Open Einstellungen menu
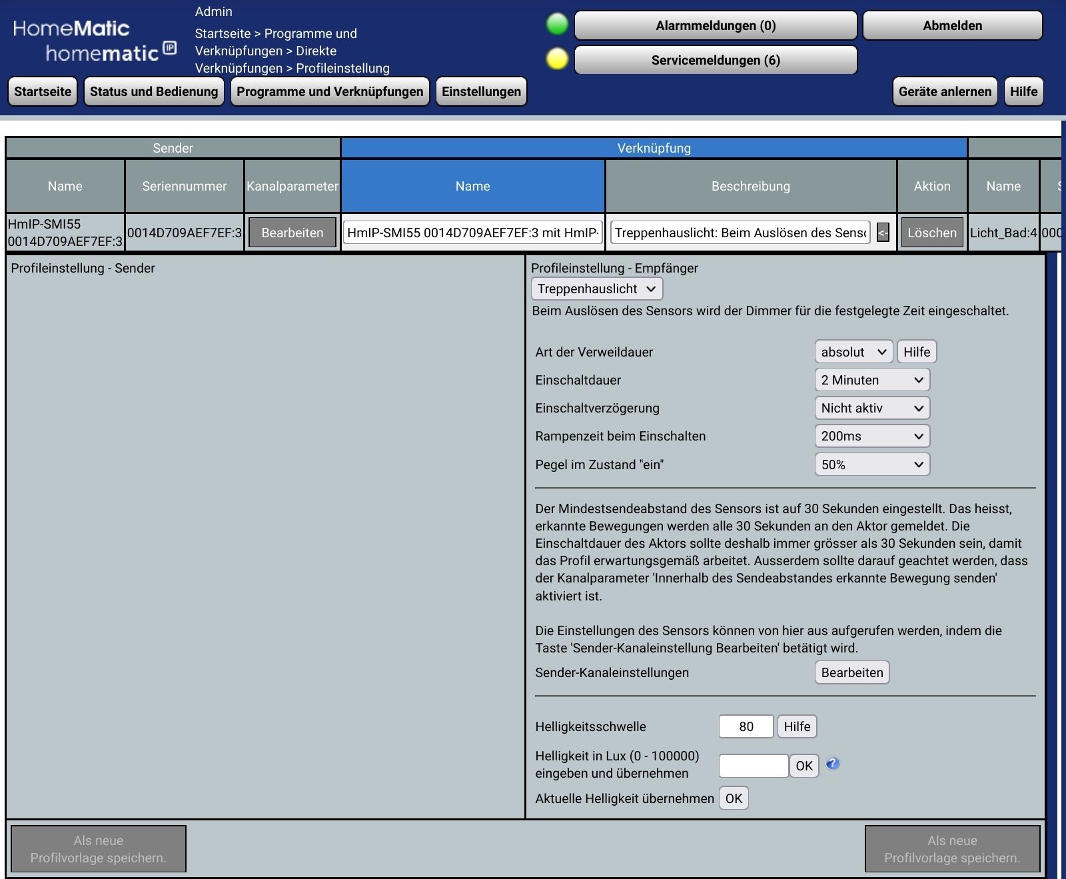 (481, 91)
